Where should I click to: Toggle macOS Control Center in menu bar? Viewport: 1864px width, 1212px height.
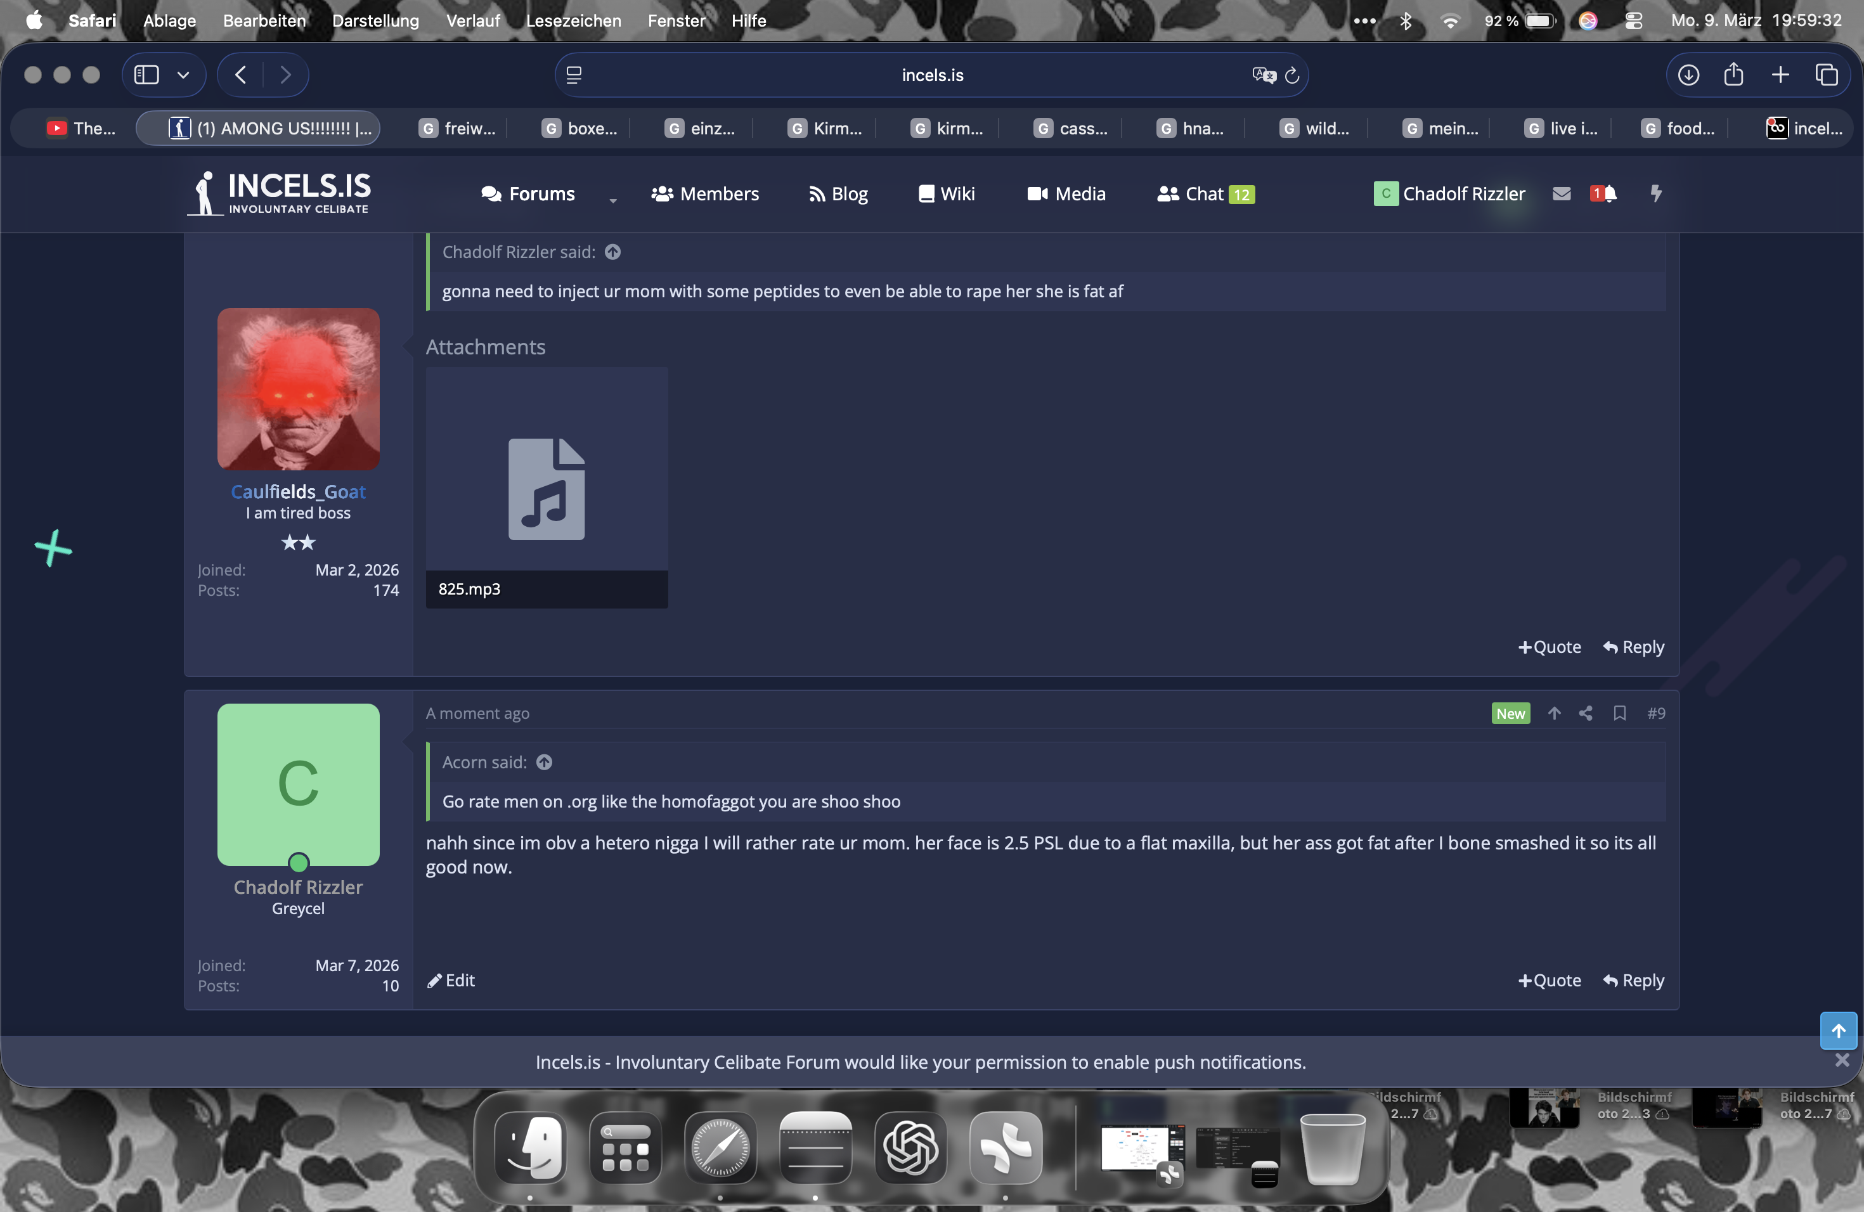[x=1633, y=21]
